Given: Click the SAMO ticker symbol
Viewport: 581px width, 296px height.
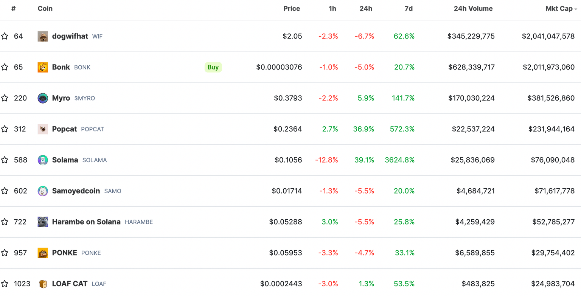Looking at the screenshot, I should tap(113, 191).
